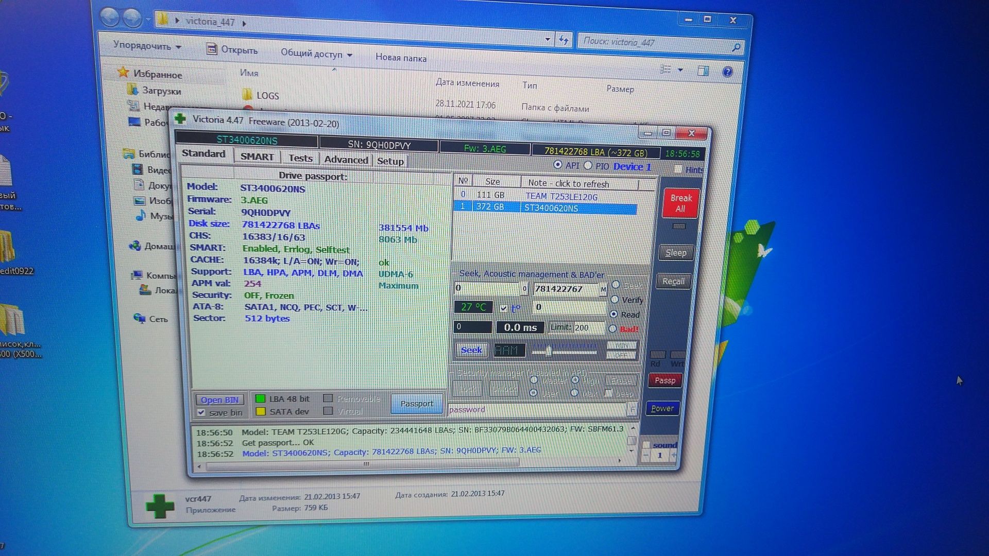
Task: Open Избранное in the navigation pane
Action: [x=157, y=75]
